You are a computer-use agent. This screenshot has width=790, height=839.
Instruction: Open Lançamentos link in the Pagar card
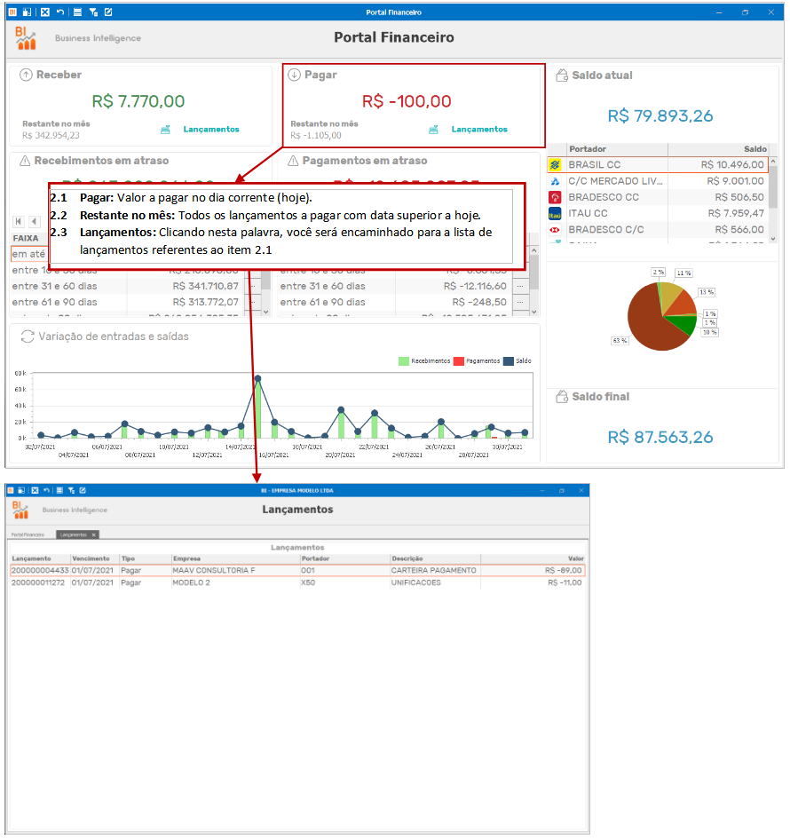coord(479,129)
